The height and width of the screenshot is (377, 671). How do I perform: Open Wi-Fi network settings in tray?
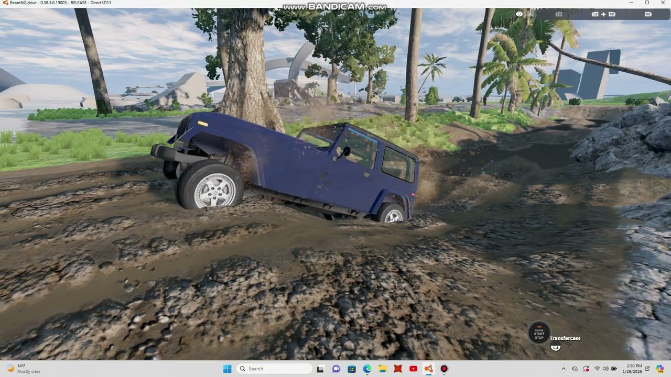point(597,369)
